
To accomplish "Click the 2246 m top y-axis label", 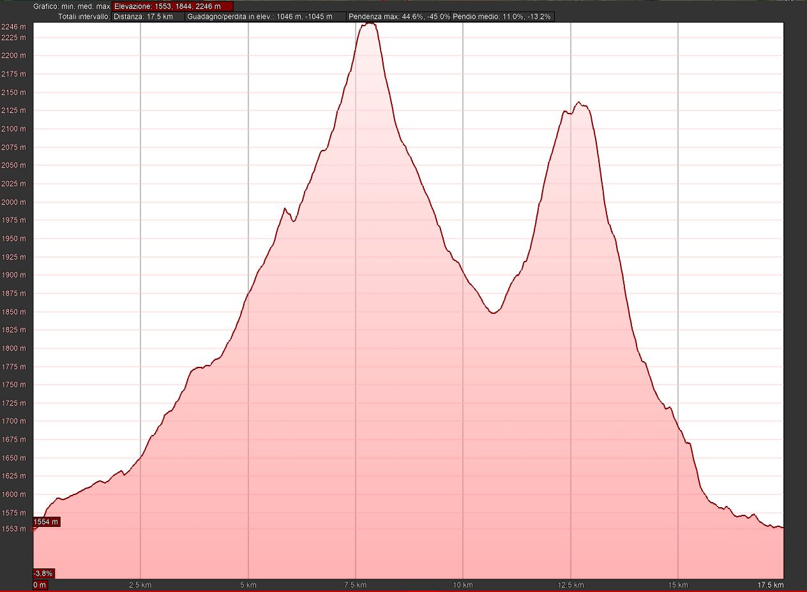I will [13, 27].
